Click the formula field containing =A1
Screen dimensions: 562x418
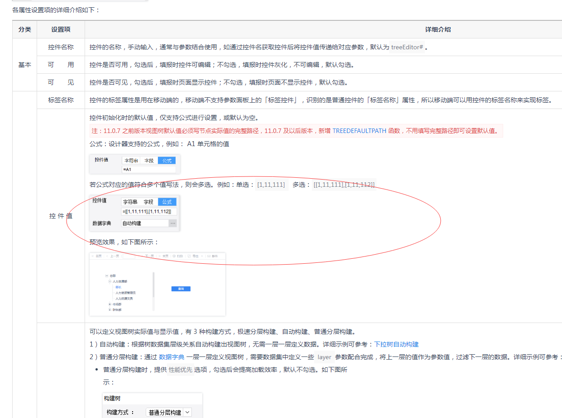point(148,169)
